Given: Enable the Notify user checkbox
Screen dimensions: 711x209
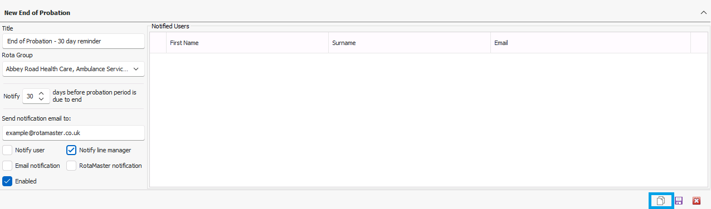Looking at the screenshot, I should (7, 150).
